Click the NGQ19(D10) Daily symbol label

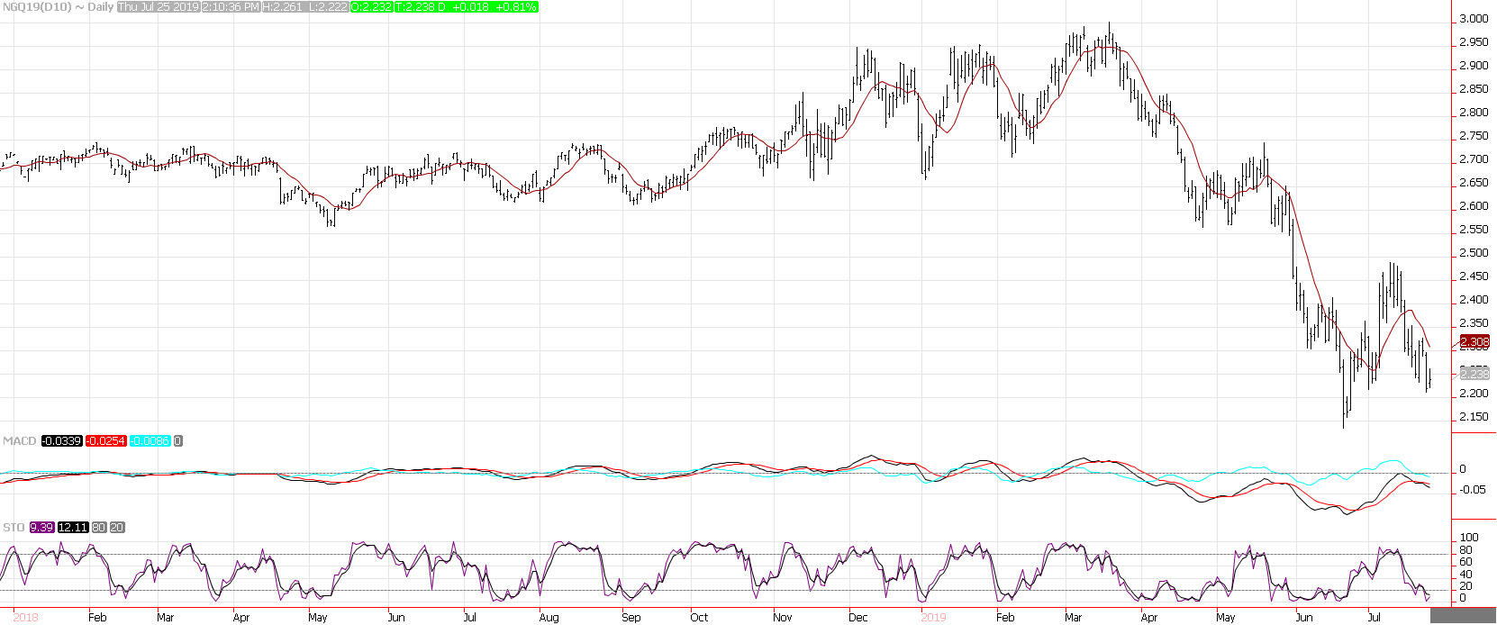[58, 7]
